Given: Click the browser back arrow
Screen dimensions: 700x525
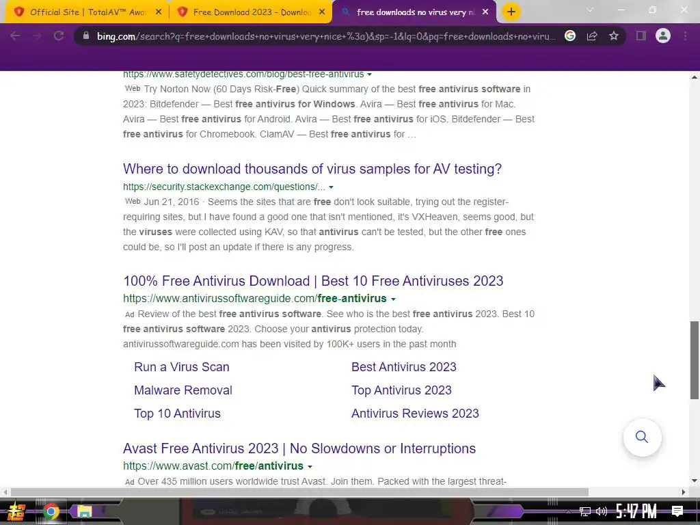Looking at the screenshot, I should pyautogui.click(x=15, y=36).
